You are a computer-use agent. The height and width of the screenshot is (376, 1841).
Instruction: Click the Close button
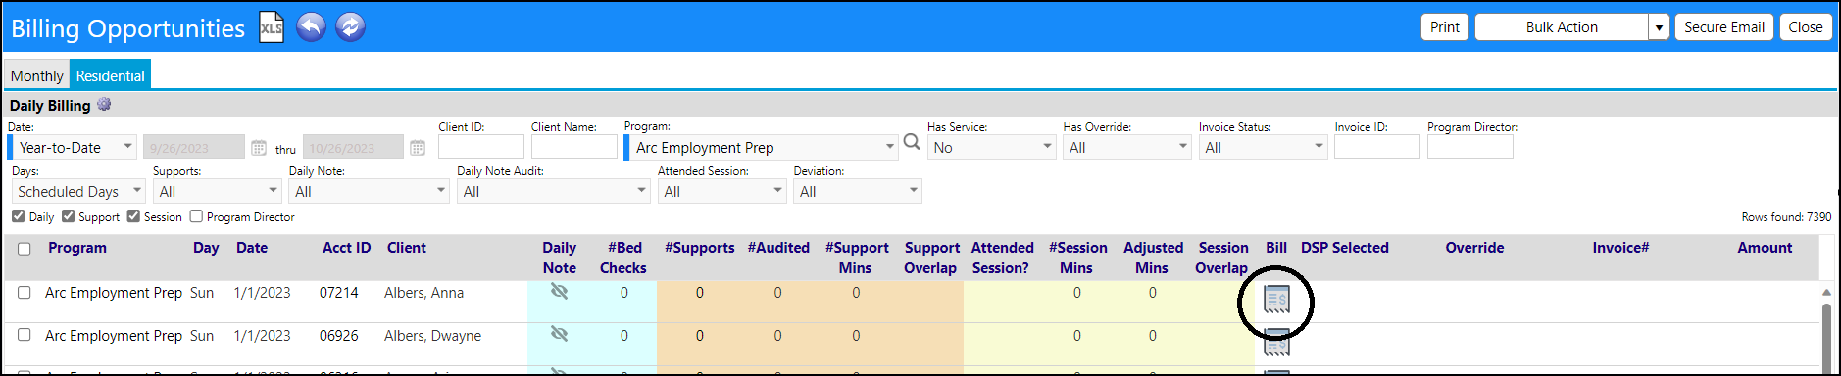click(x=1805, y=27)
